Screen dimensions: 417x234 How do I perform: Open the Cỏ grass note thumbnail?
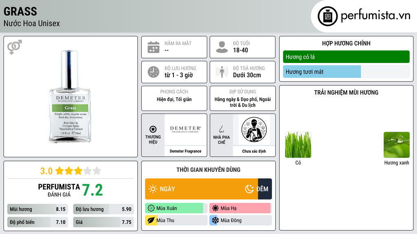298,145
